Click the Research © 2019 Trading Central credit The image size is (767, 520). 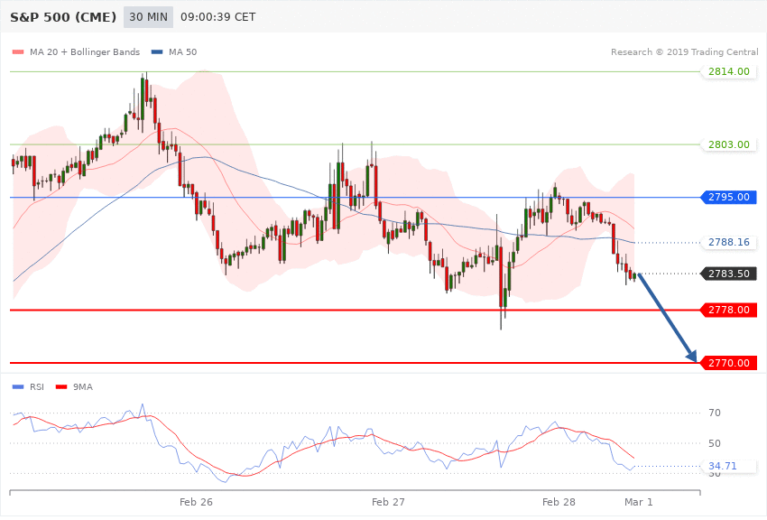click(684, 51)
